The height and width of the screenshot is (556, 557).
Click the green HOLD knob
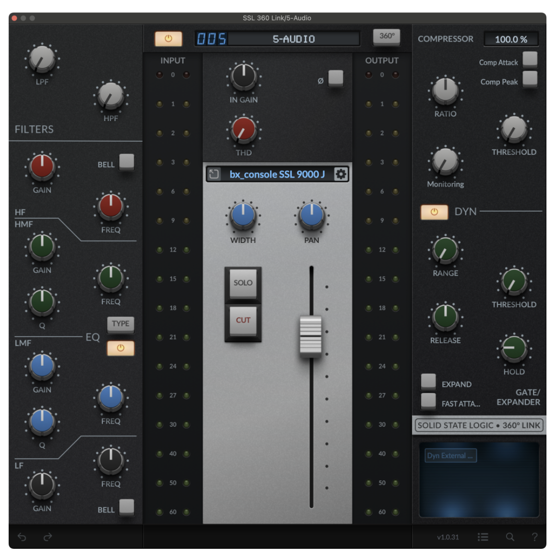(514, 349)
